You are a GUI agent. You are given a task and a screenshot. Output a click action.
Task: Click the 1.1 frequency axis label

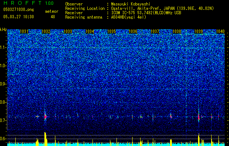pyautogui.click(x=3, y=47)
